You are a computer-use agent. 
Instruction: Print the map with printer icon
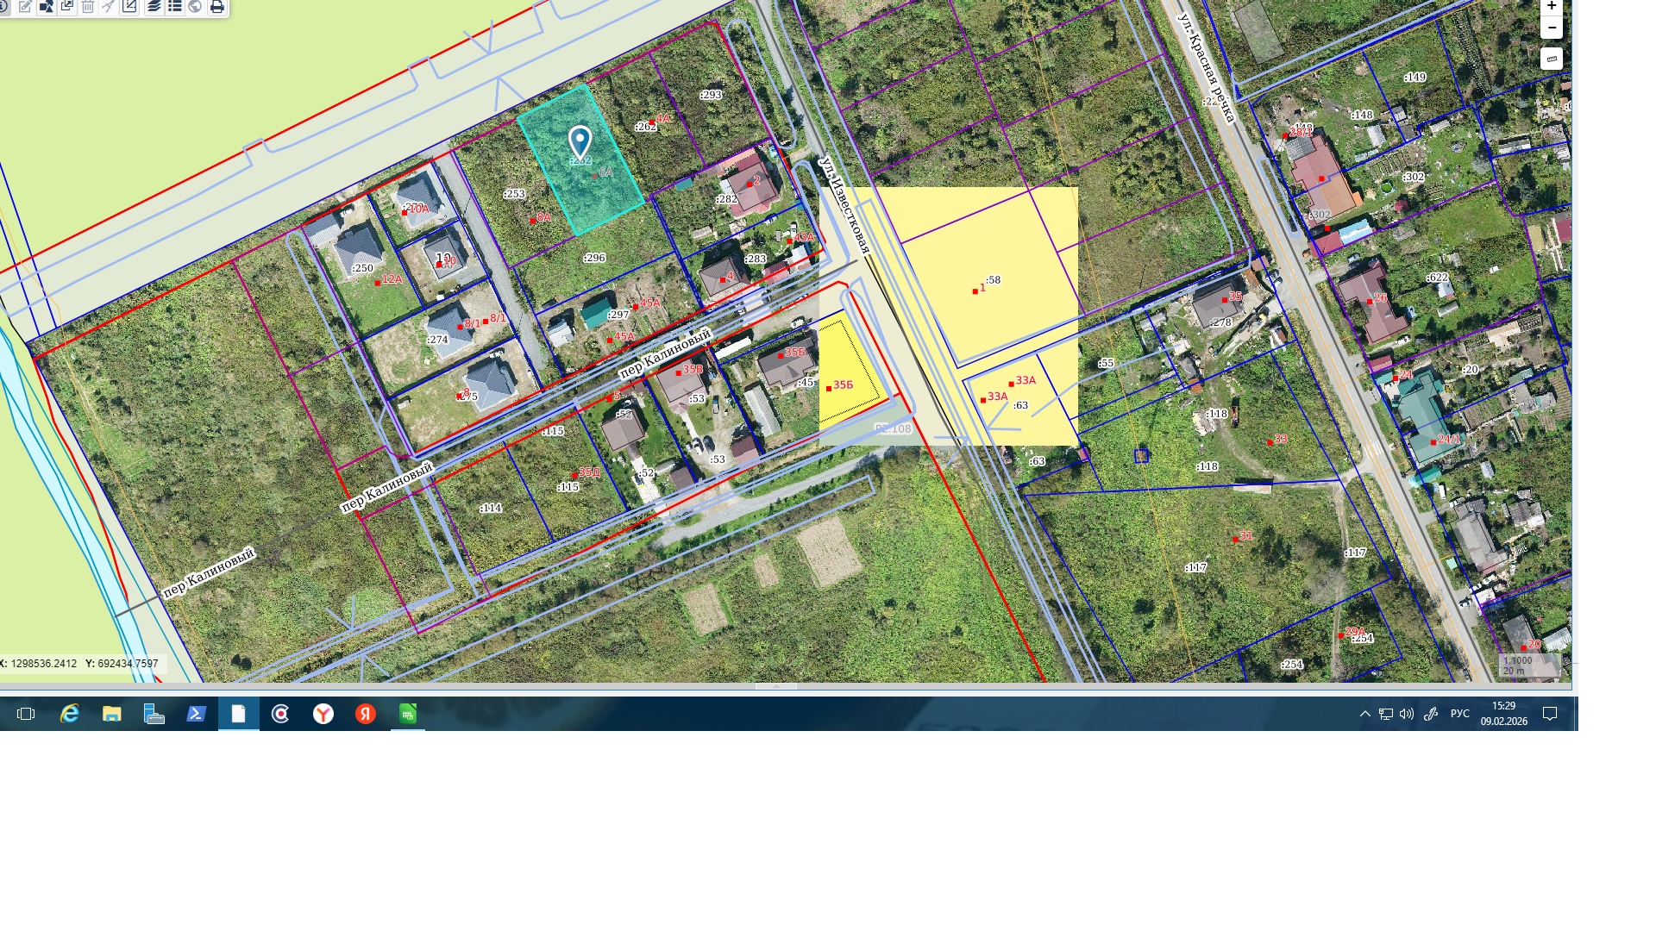pos(216,7)
